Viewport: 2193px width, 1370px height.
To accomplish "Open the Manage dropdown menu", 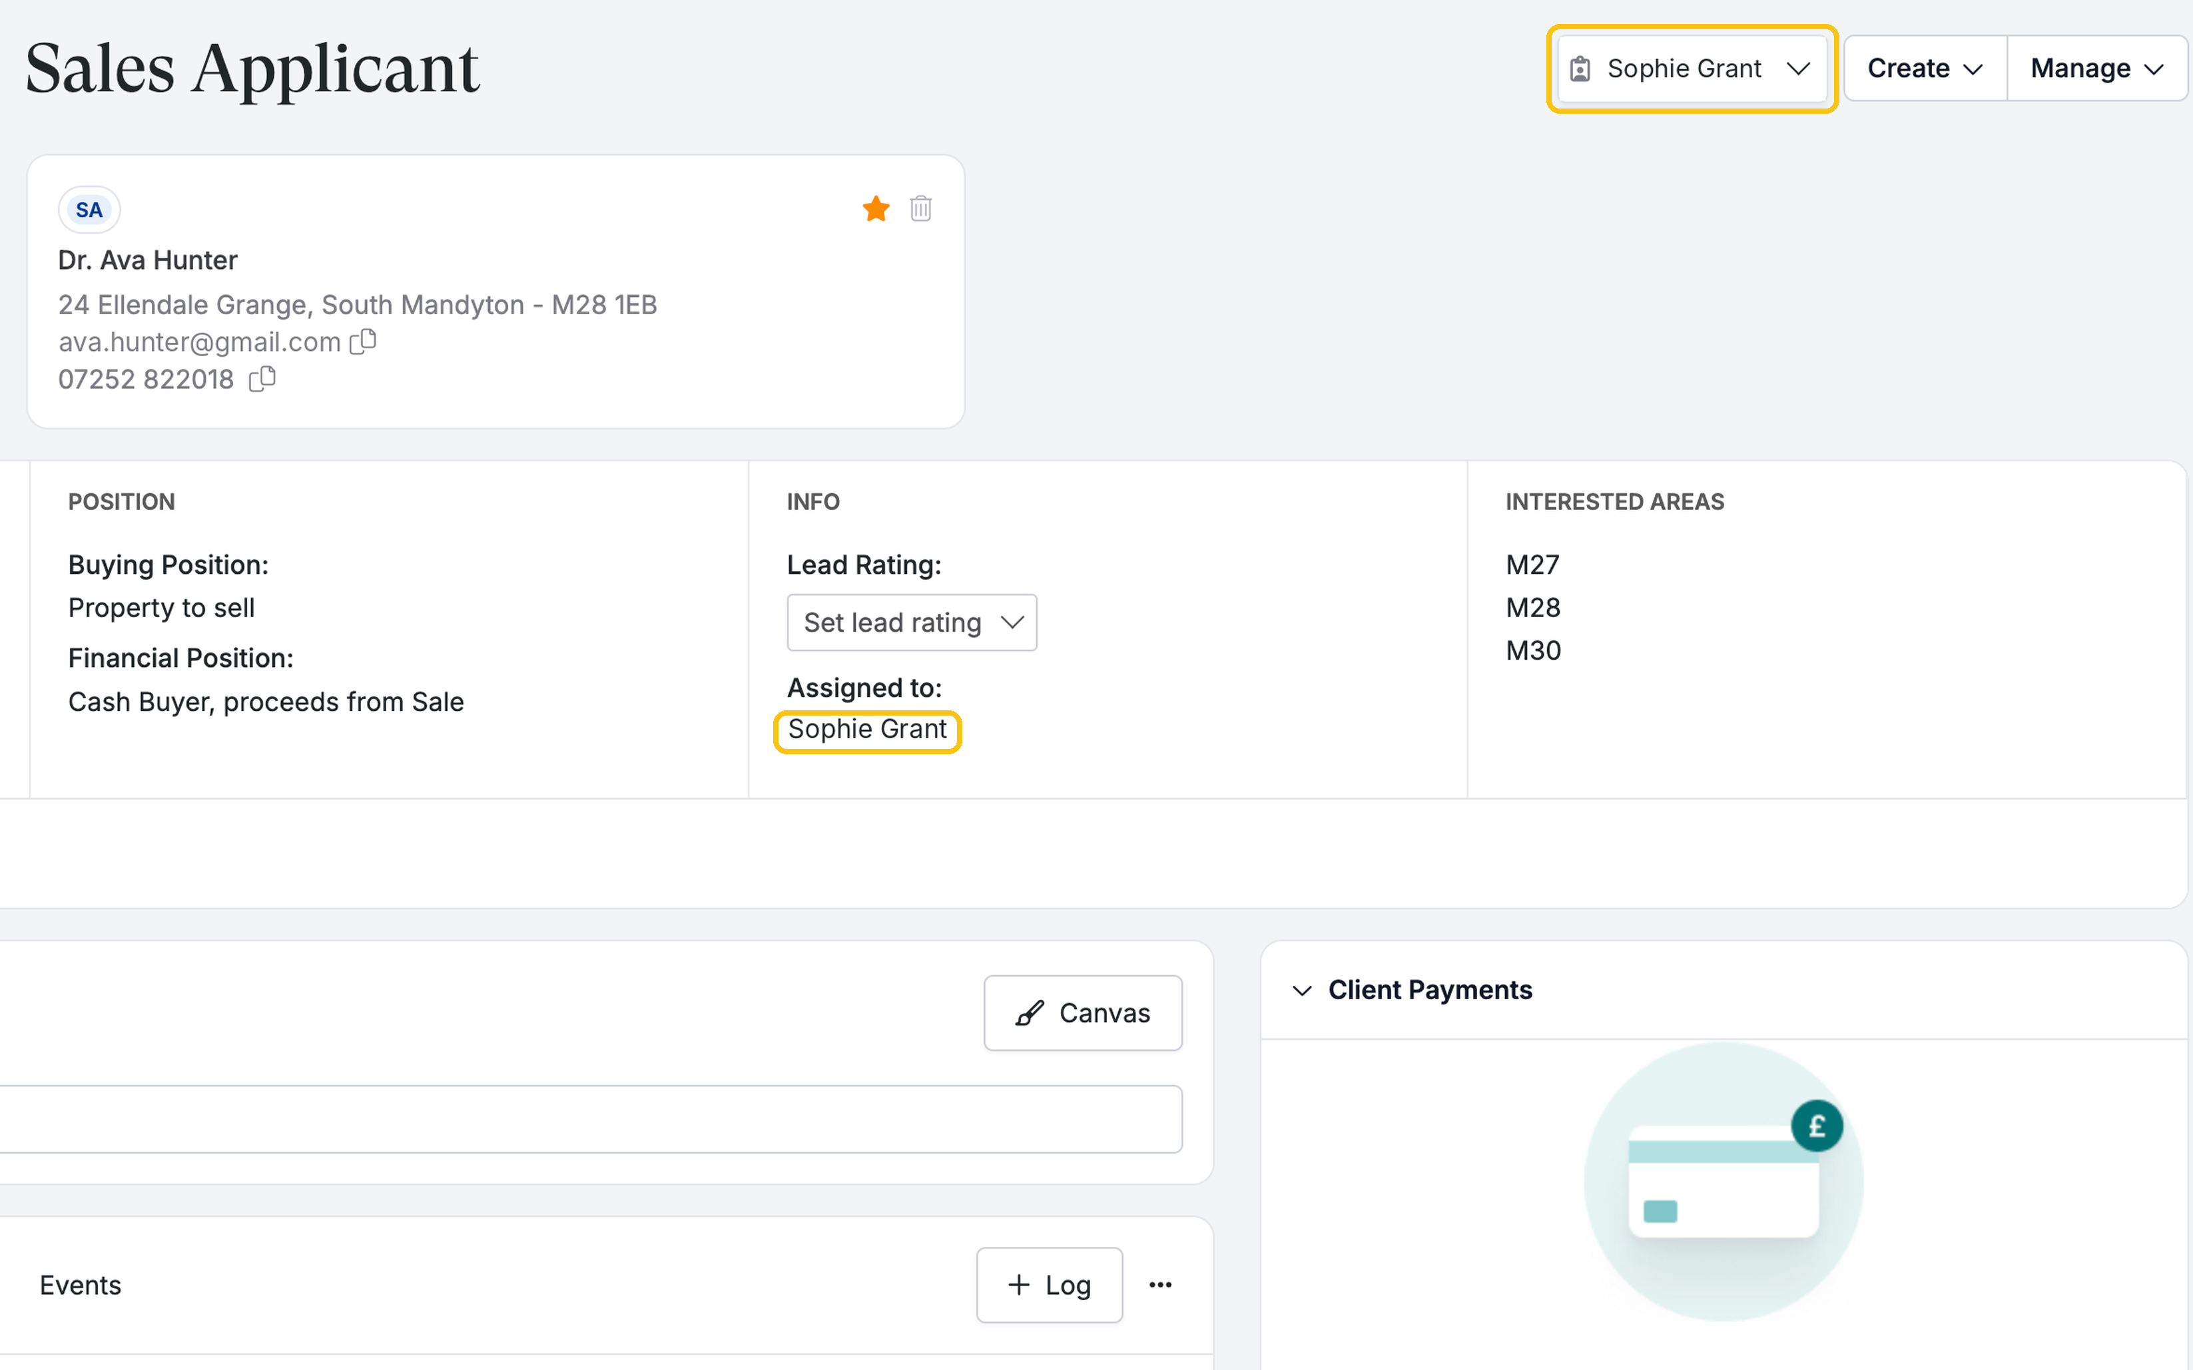I will point(2097,69).
